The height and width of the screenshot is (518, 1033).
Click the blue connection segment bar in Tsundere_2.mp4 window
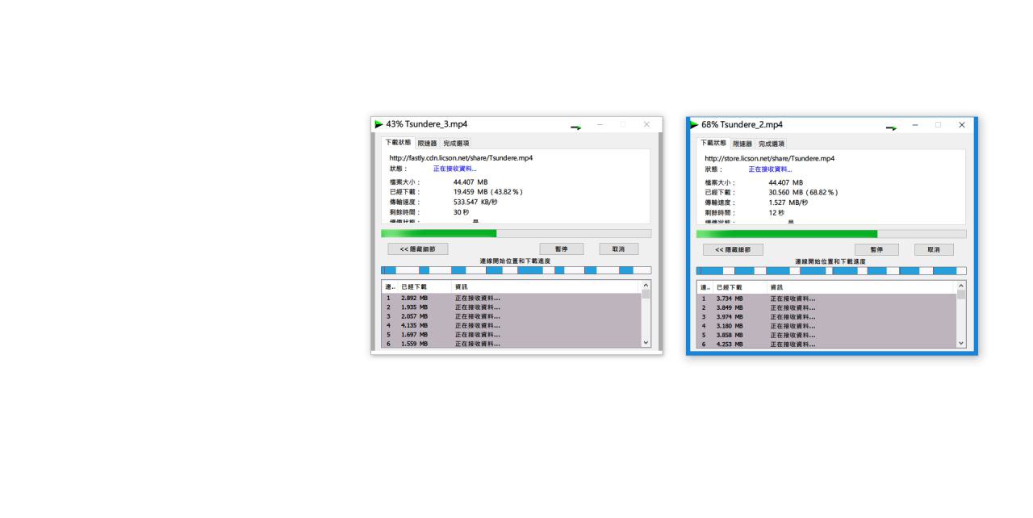[x=831, y=271]
